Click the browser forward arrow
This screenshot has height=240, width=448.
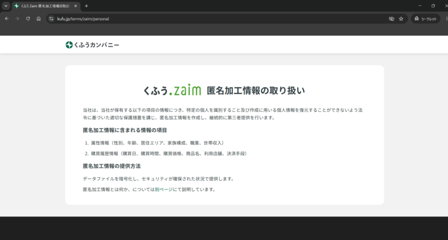click(17, 18)
